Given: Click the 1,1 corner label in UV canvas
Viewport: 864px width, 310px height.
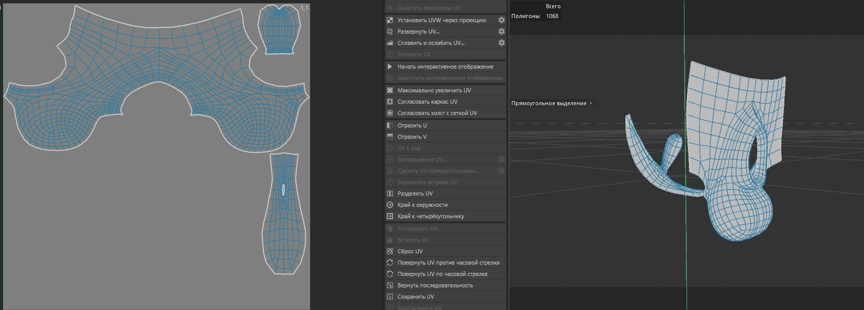Looking at the screenshot, I should (304, 8).
